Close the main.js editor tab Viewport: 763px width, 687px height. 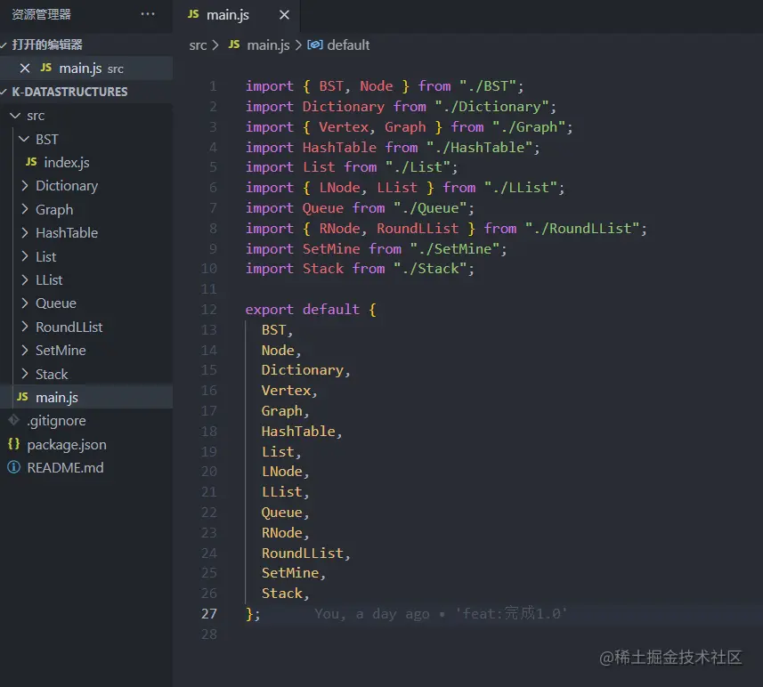pos(284,15)
